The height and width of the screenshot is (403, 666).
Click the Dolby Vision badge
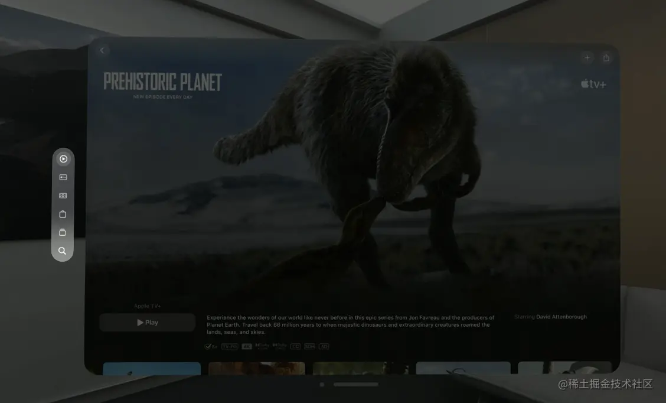tap(262, 346)
